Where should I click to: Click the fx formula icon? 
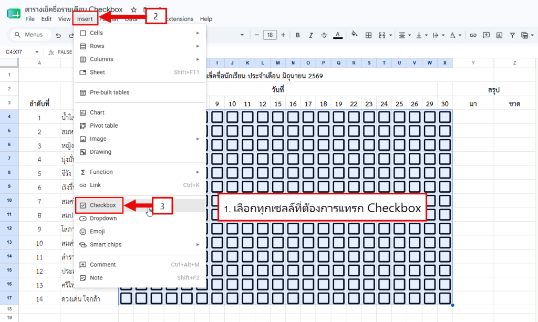point(51,52)
